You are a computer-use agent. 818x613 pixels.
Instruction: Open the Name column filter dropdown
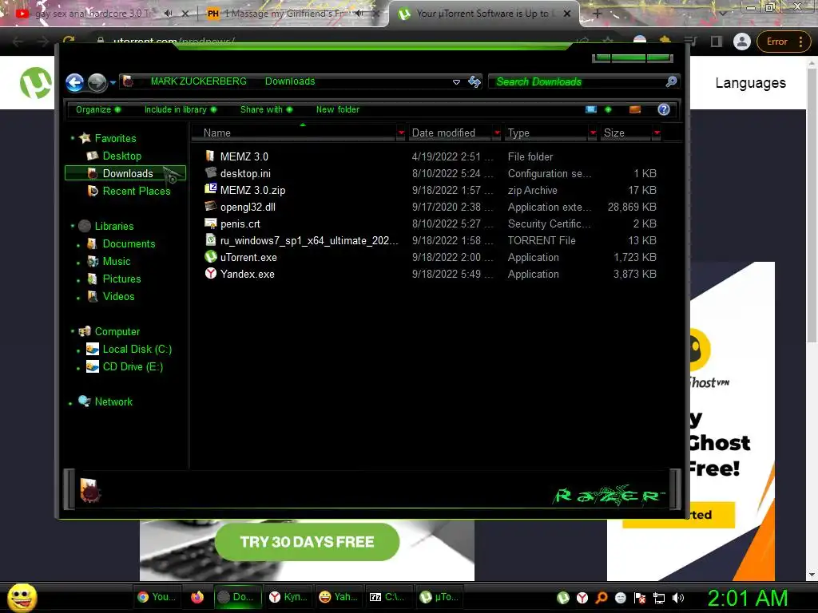tap(401, 133)
